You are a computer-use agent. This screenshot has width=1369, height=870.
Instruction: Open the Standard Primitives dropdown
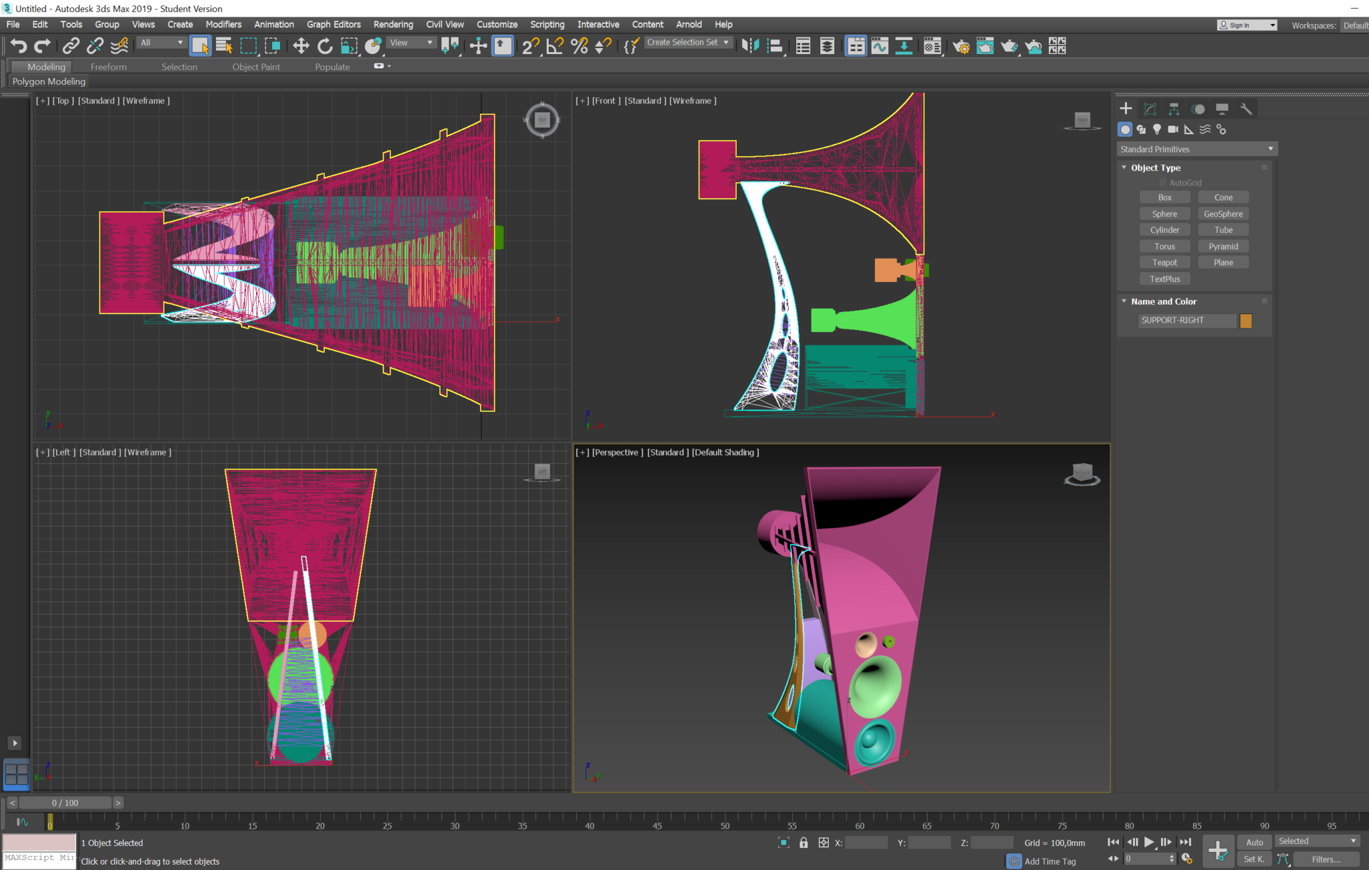1196,149
